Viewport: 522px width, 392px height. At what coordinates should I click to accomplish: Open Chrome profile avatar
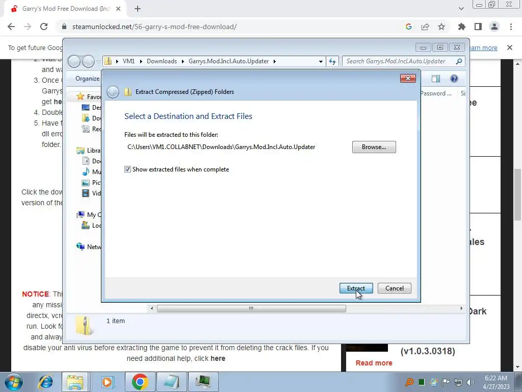click(494, 27)
